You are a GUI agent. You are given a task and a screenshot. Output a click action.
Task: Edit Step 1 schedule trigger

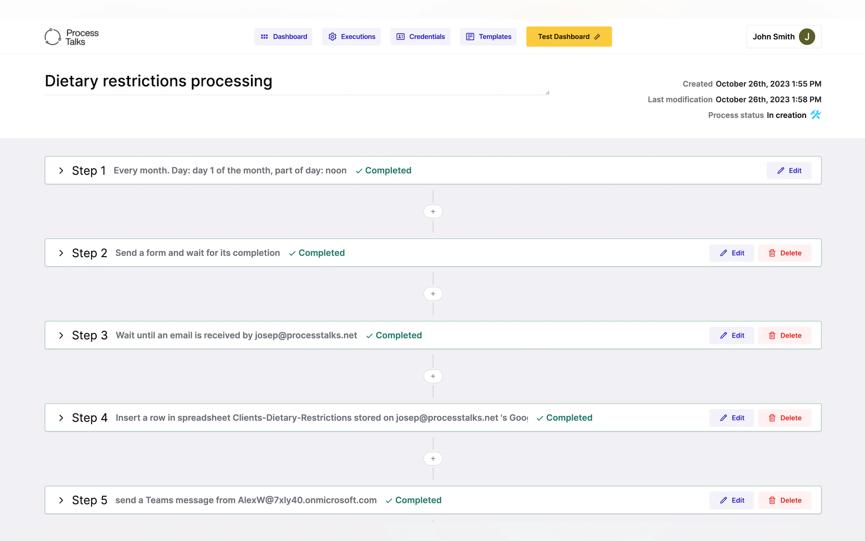pos(788,171)
